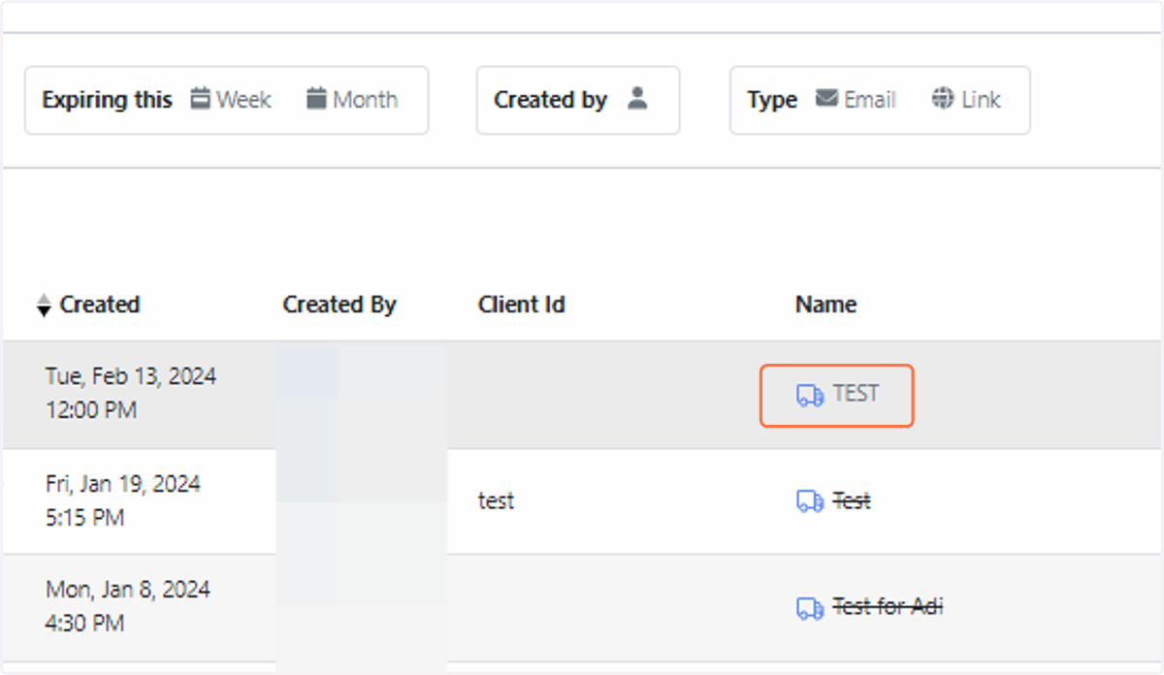1164x675 pixels.
Task: Click the 'Expiring this' filter label
Action: pyautogui.click(x=107, y=100)
